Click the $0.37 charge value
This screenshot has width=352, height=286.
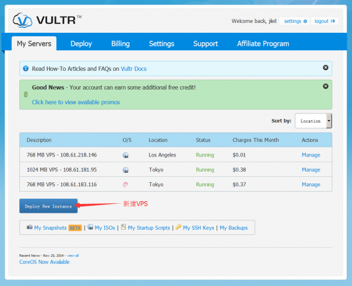tap(239, 185)
